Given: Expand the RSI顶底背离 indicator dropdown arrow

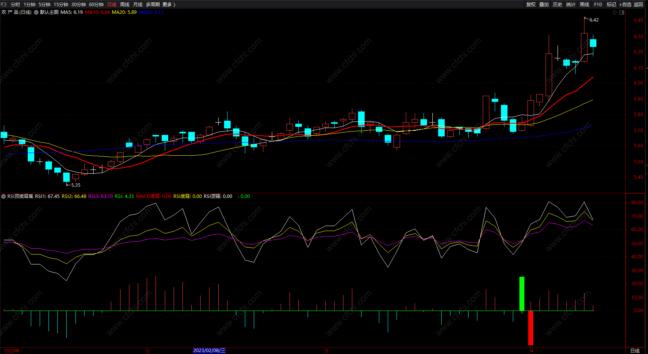Looking at the screenshot, I should (x=3, y=196).
